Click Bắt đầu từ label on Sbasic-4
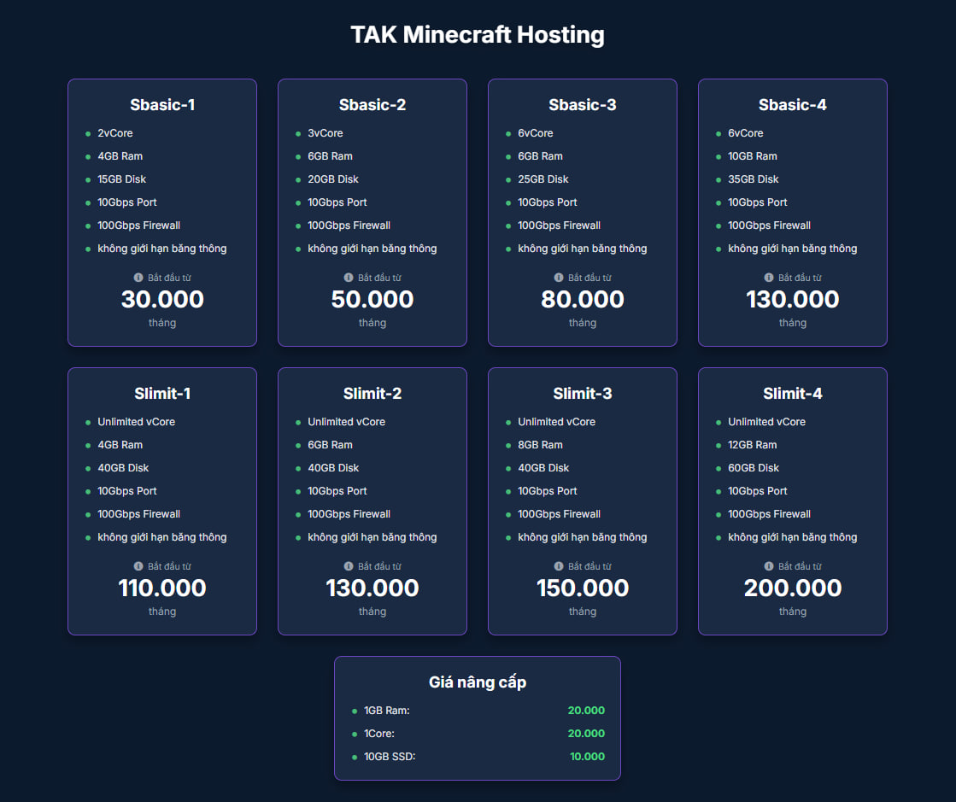This screenshot has height=802, width=956. [800, 278]
